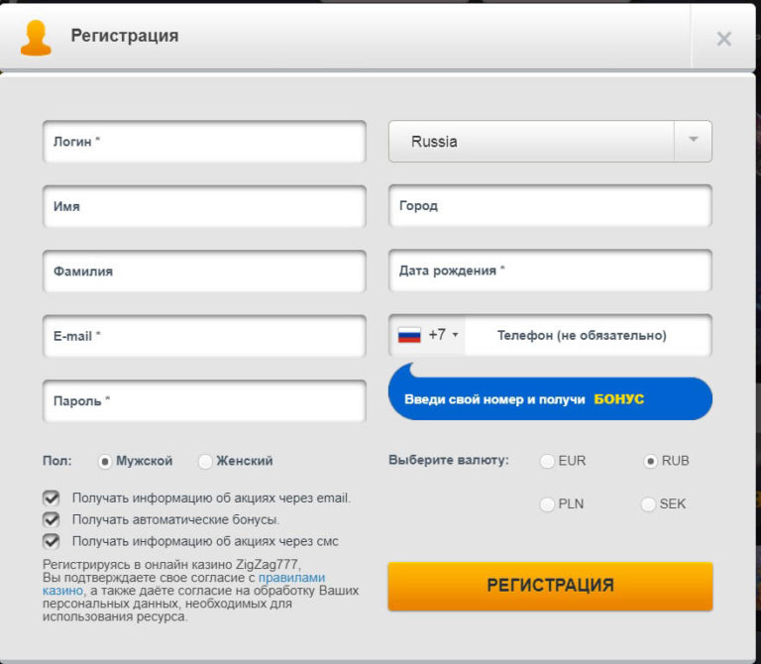
Task: Open the правилами казино link
Action: [291, 578]
